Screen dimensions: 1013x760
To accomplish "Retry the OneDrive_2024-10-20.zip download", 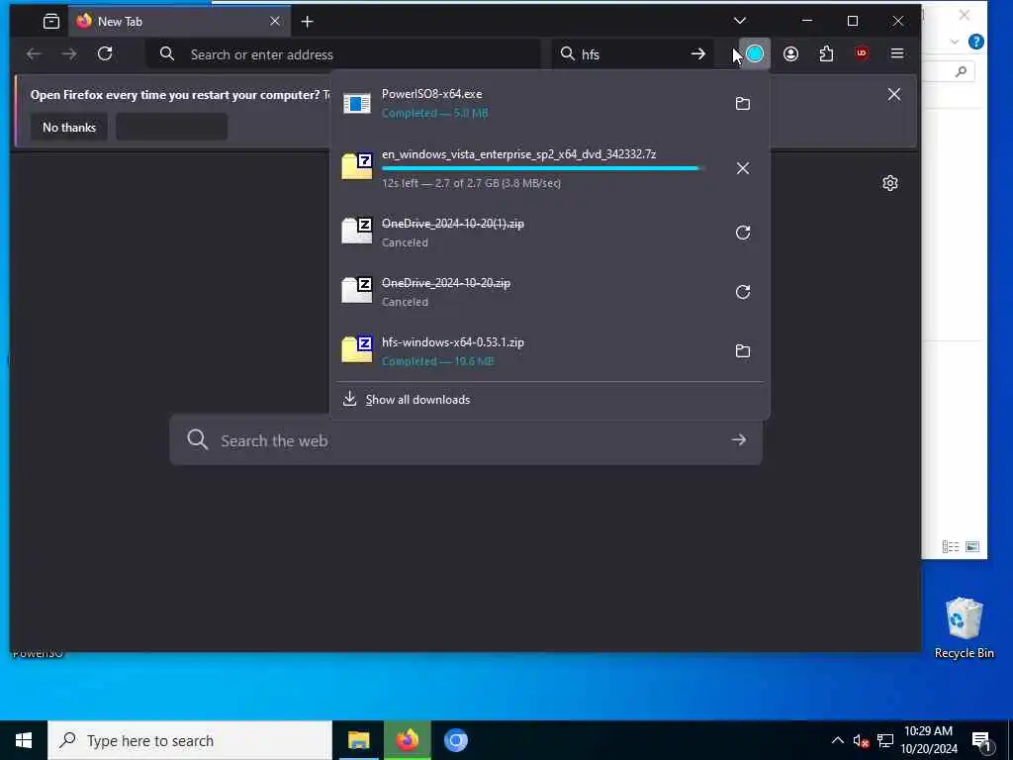I will tap(743, 292).
